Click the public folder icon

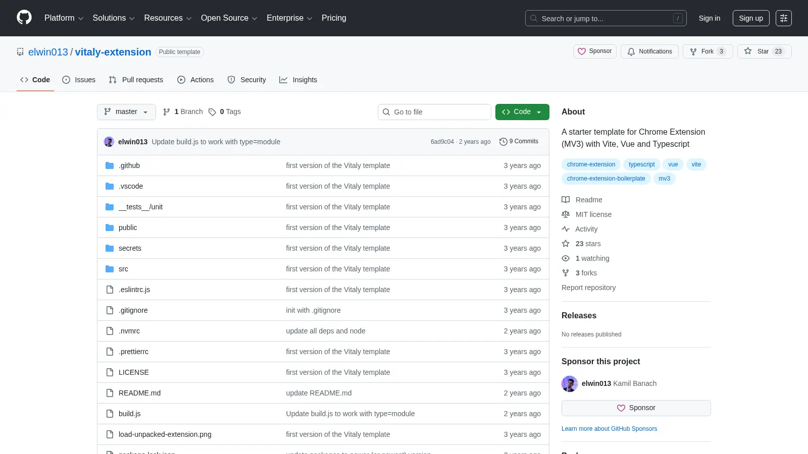point(110,228)
